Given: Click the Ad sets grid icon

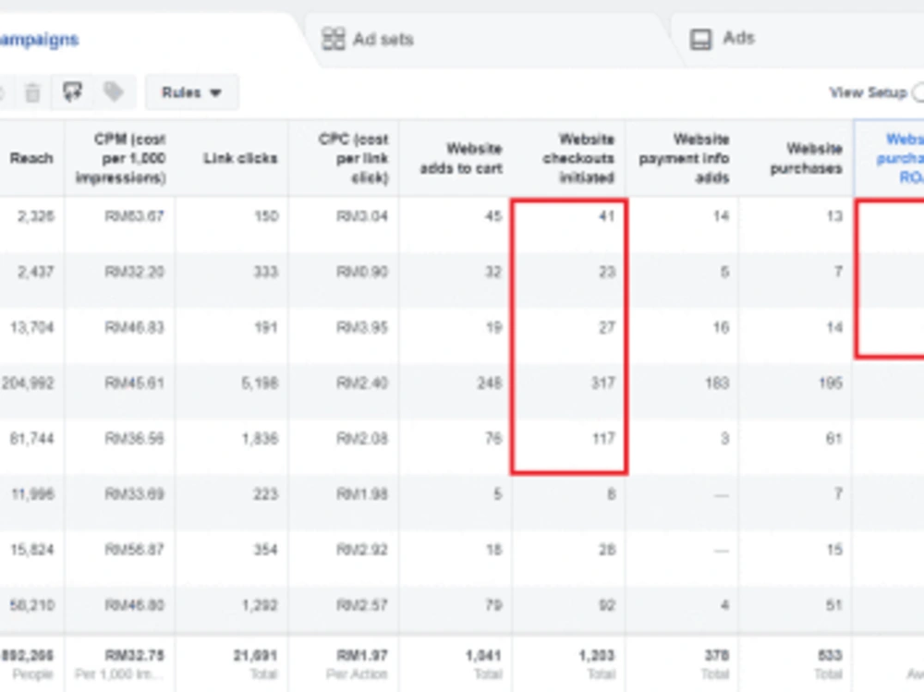Looking at the screenshot, I should [333, 39].
